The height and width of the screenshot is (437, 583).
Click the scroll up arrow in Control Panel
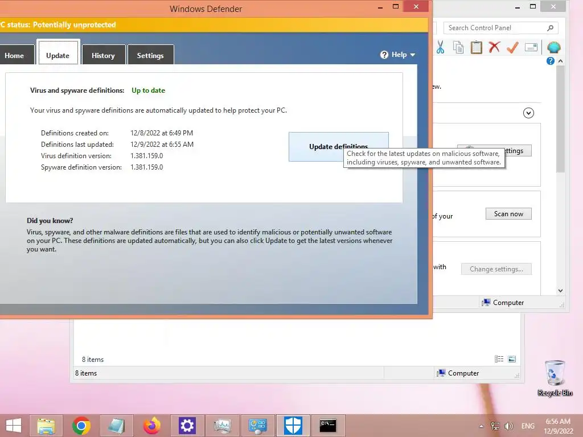561,61
